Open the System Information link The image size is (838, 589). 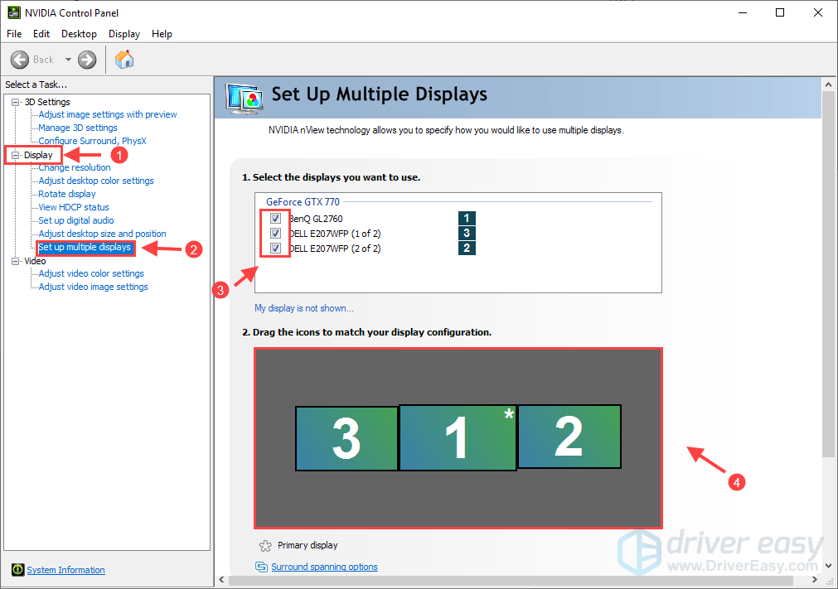[65, 570]
